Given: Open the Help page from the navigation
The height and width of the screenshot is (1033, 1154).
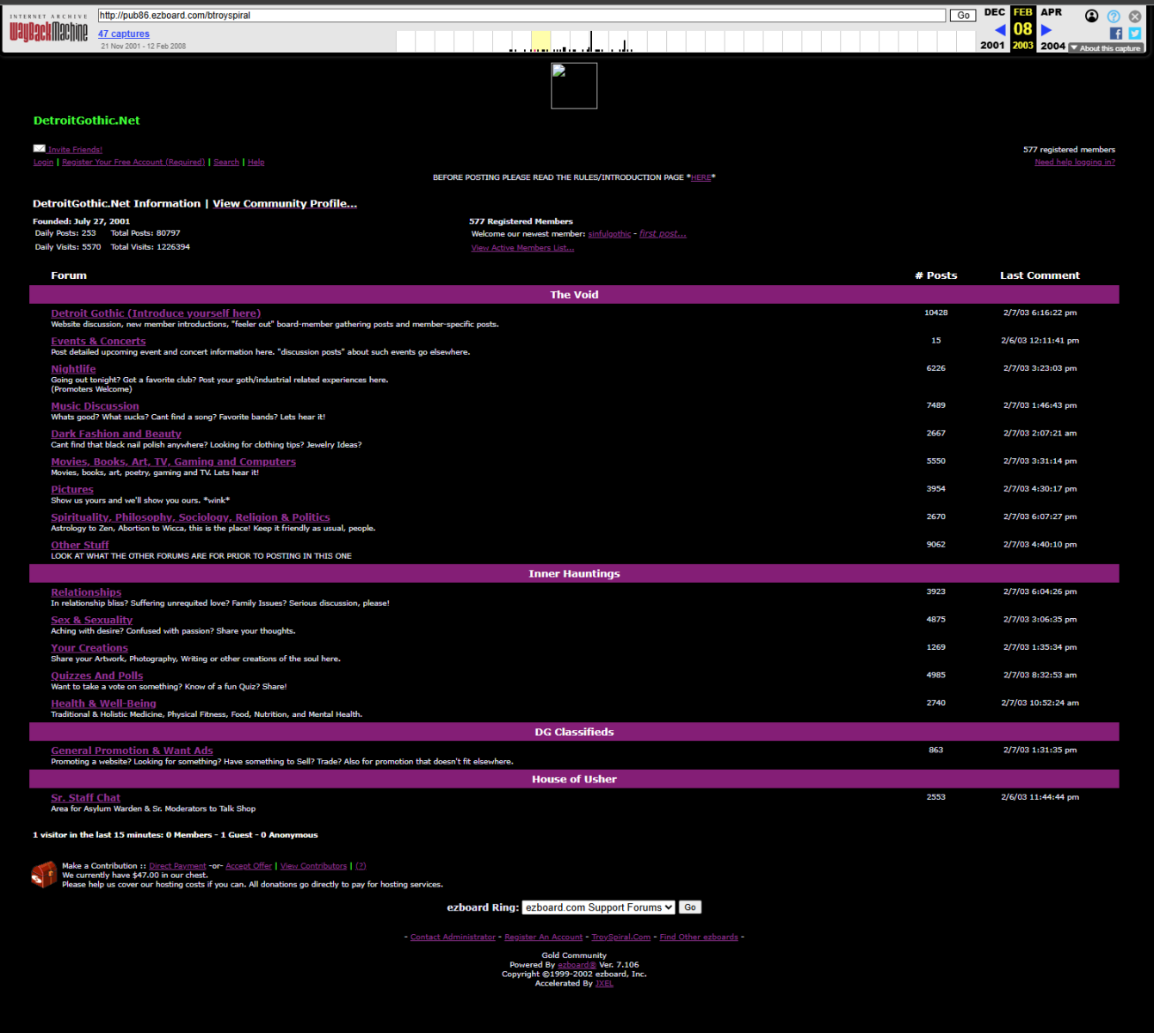Looking at the screenshot, I should click(256, 162).
